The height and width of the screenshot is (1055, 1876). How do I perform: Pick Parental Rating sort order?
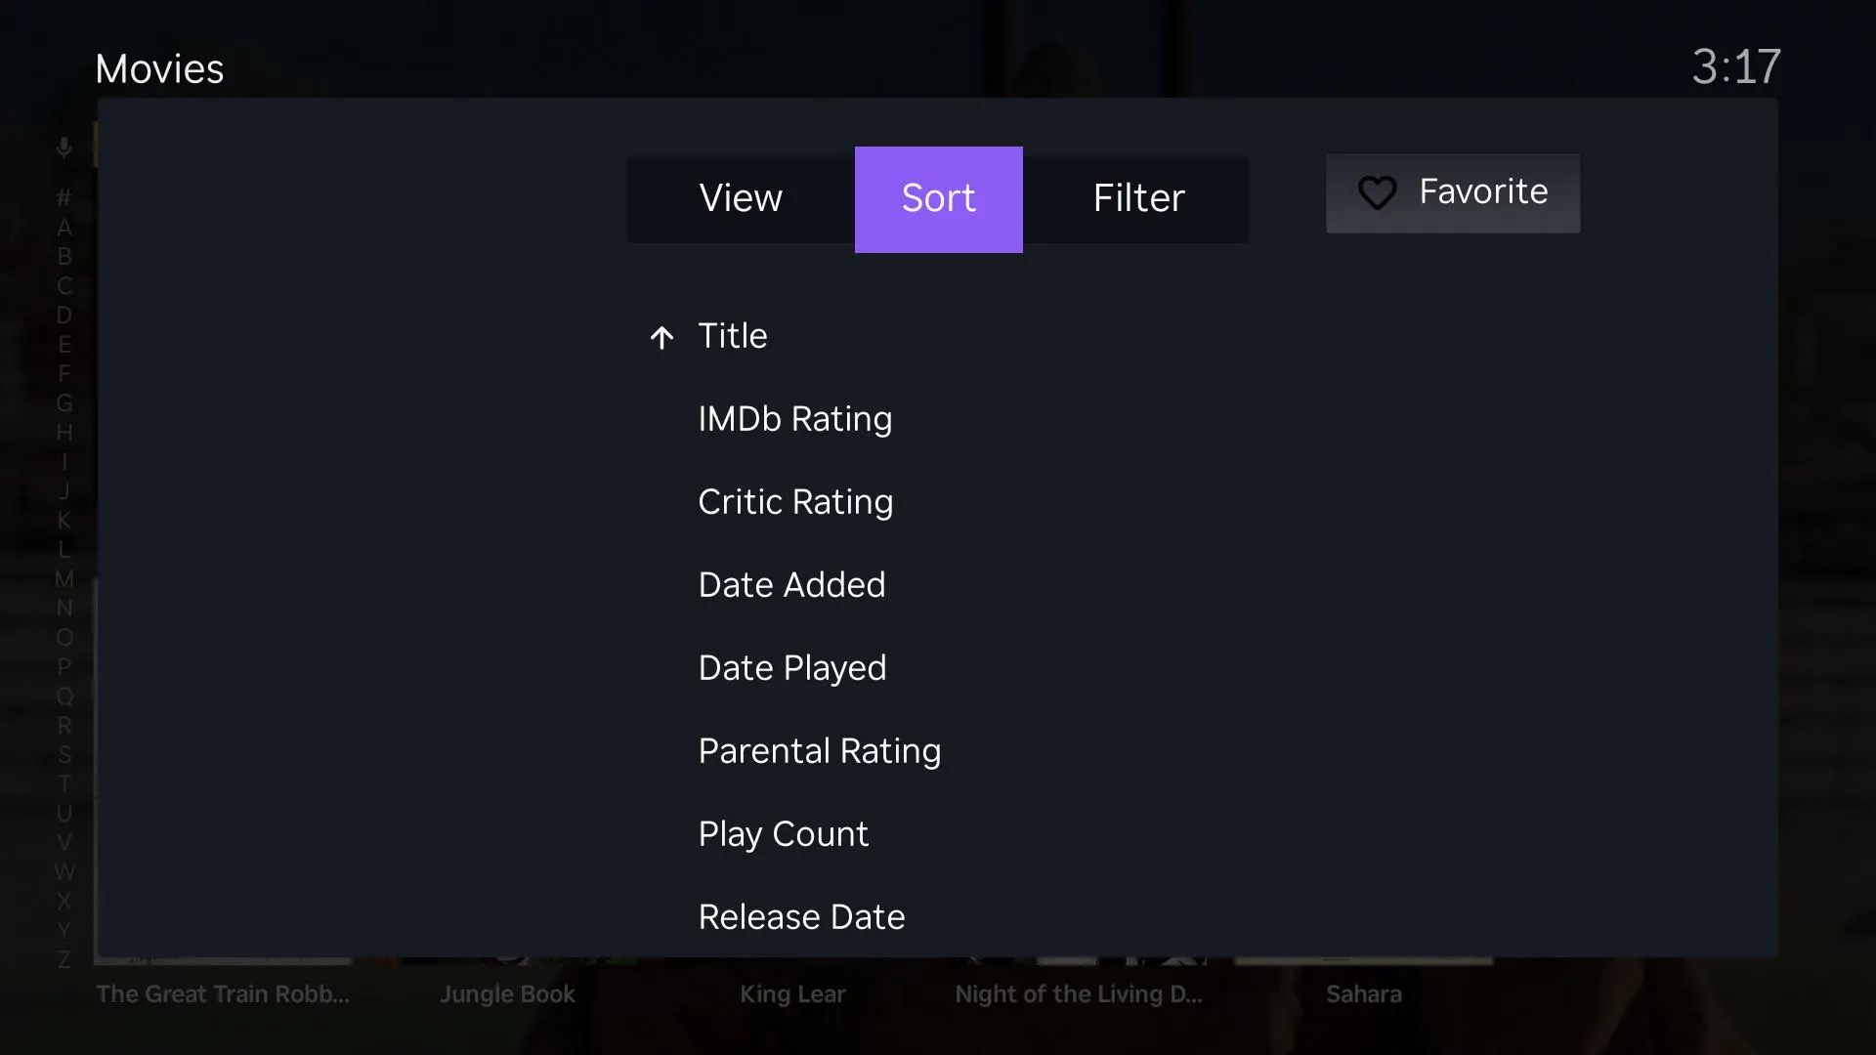819,751
